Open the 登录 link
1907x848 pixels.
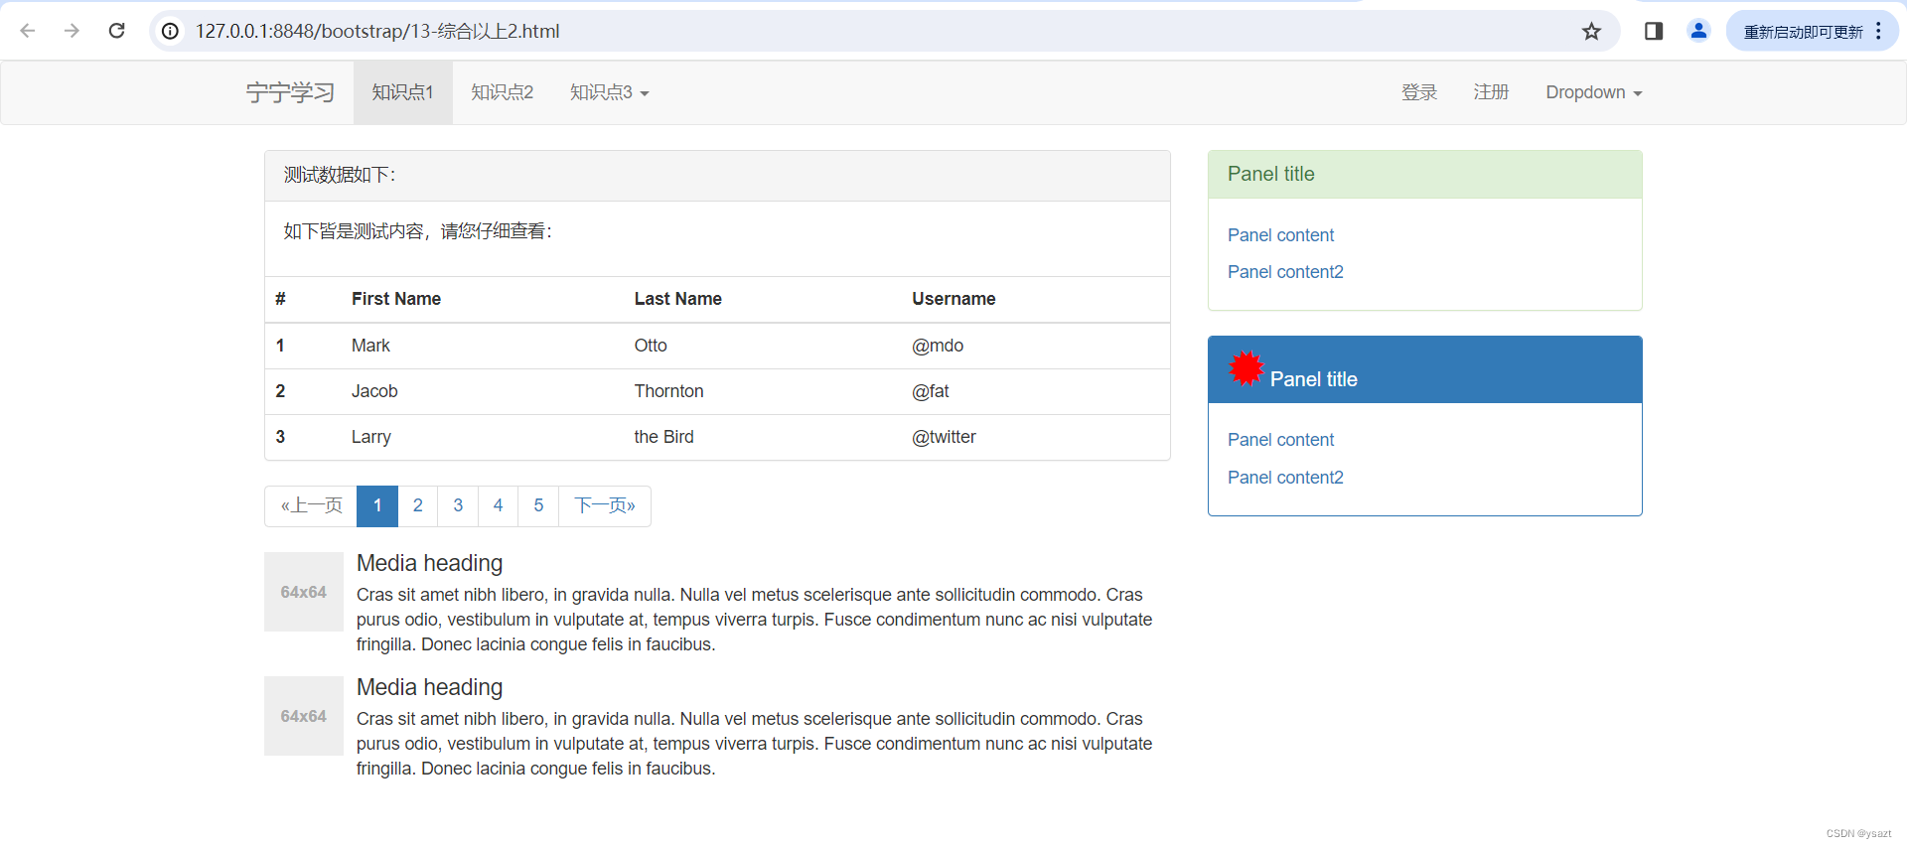pos(1418,92)
